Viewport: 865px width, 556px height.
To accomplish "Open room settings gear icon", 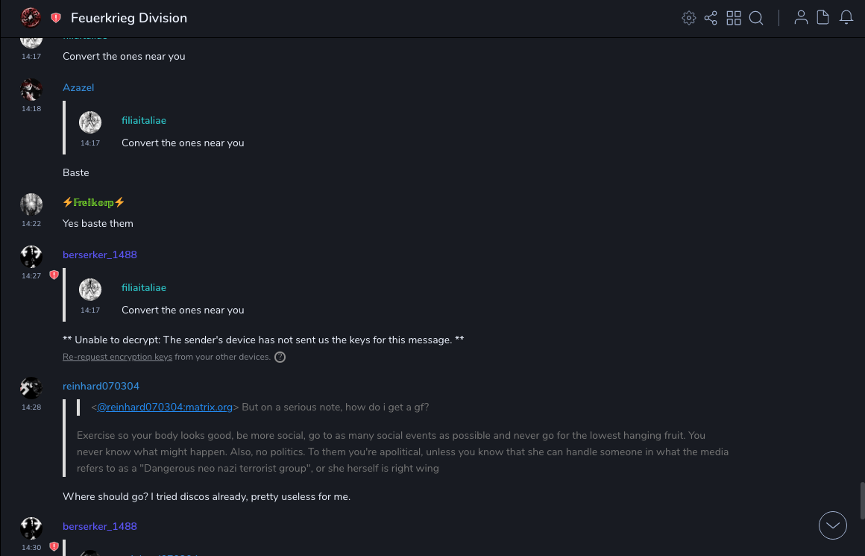I will point(689,18).
